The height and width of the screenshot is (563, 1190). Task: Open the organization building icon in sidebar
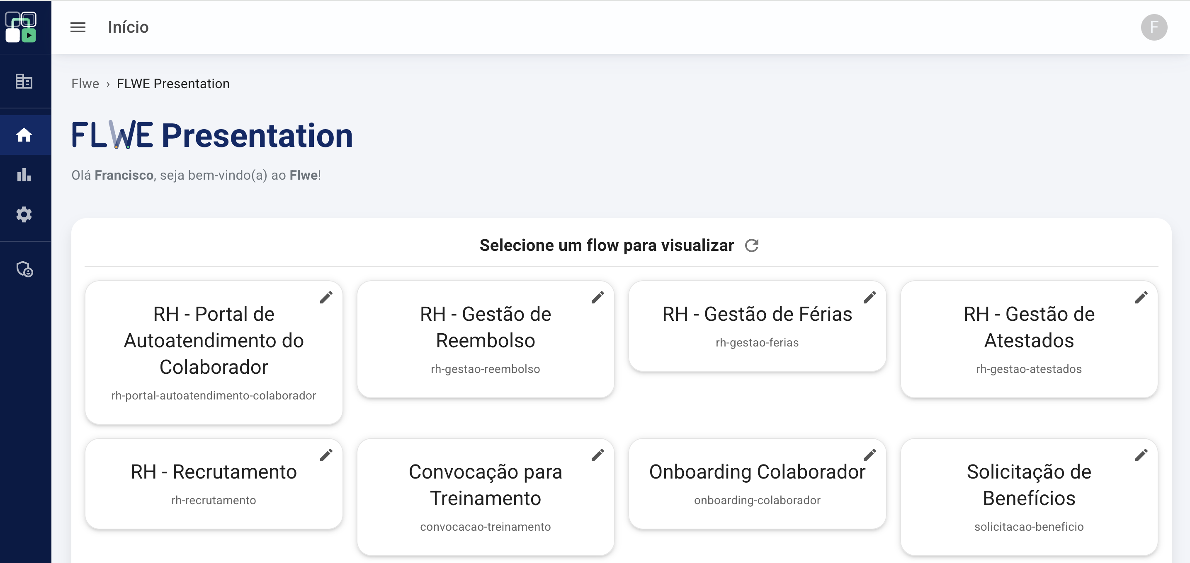tap(24, 81)
